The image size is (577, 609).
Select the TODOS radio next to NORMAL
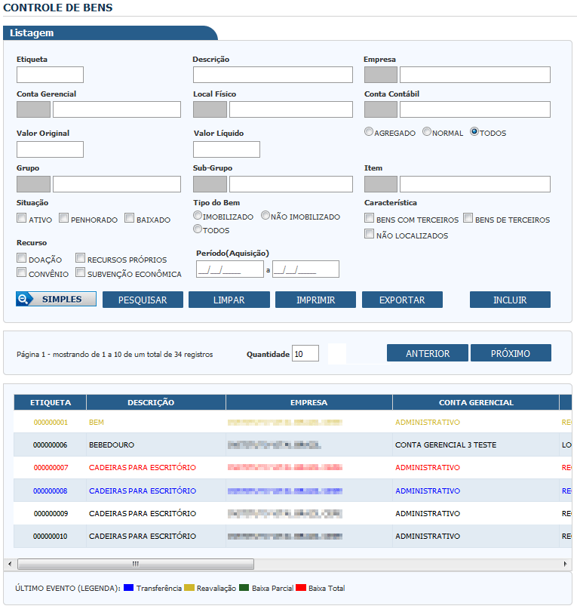click(x=474, y=131)
